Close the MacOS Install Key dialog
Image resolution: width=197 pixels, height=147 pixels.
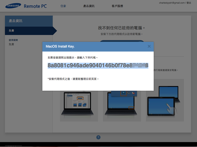coord(149,46)
